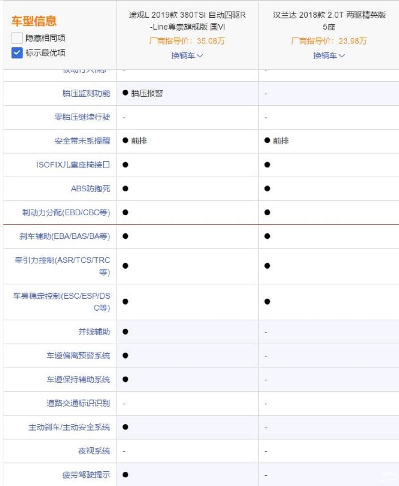This screenshot has height=486, width=399.
Task: Click 途观L dot in 牵引力控制 row
Action: pos(125,265)
